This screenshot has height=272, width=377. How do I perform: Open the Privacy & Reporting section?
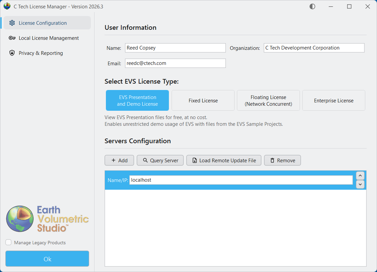(41, 53)
